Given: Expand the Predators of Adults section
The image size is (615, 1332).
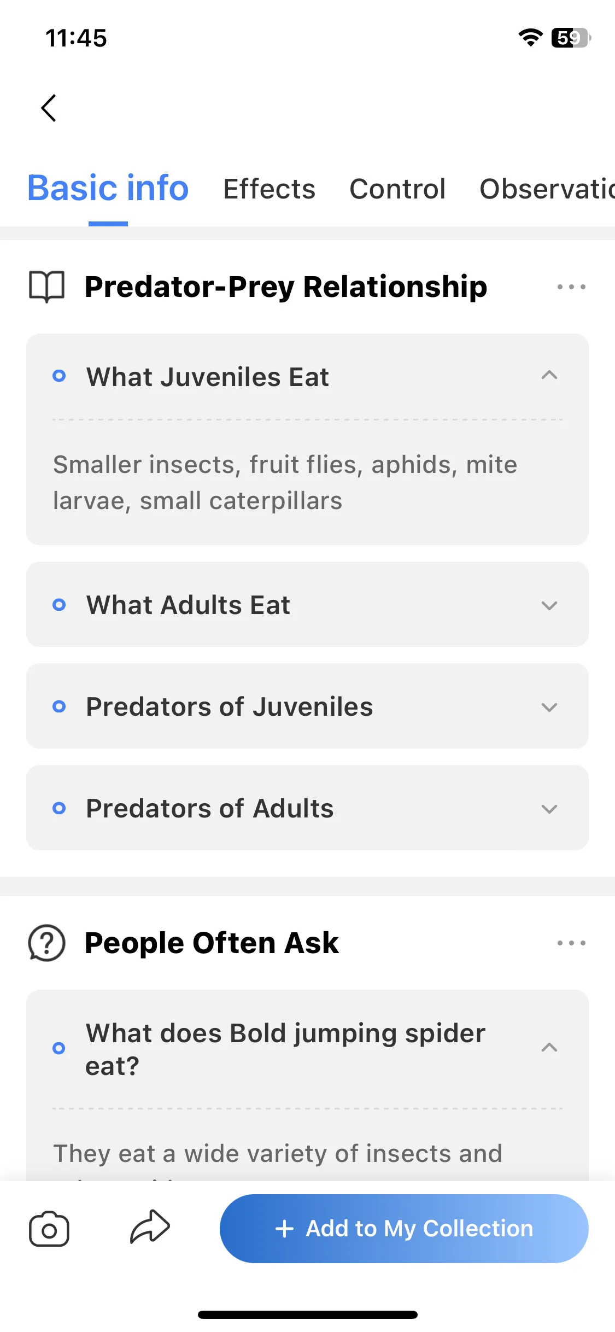Looking at the screenshot, I should click(307, 808).
